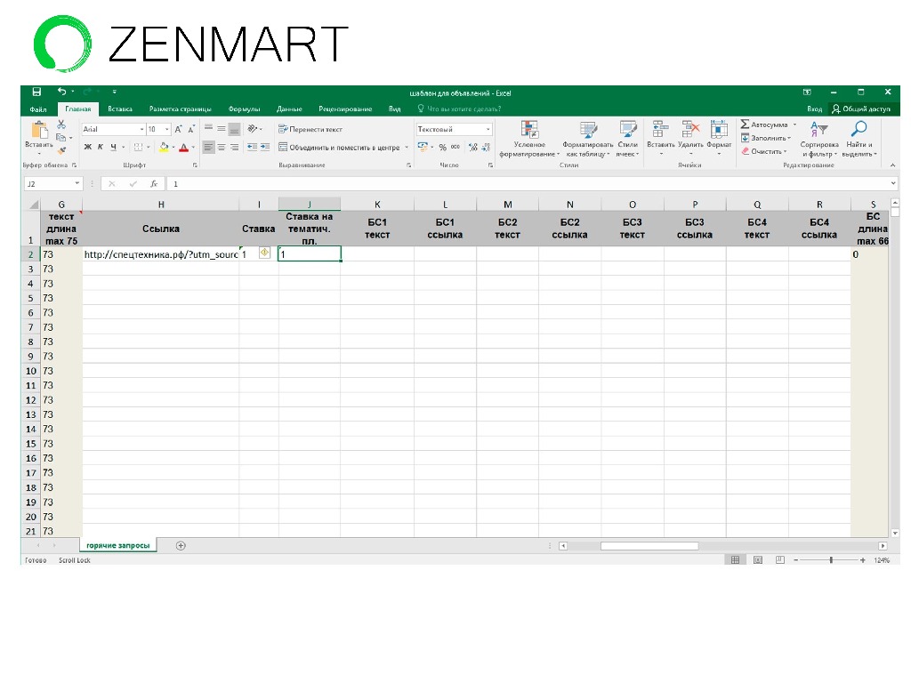911x683 pixels.
Task: Apply the thousands separator (000) format
Action: pyautogui.click(x=455, y=148)
